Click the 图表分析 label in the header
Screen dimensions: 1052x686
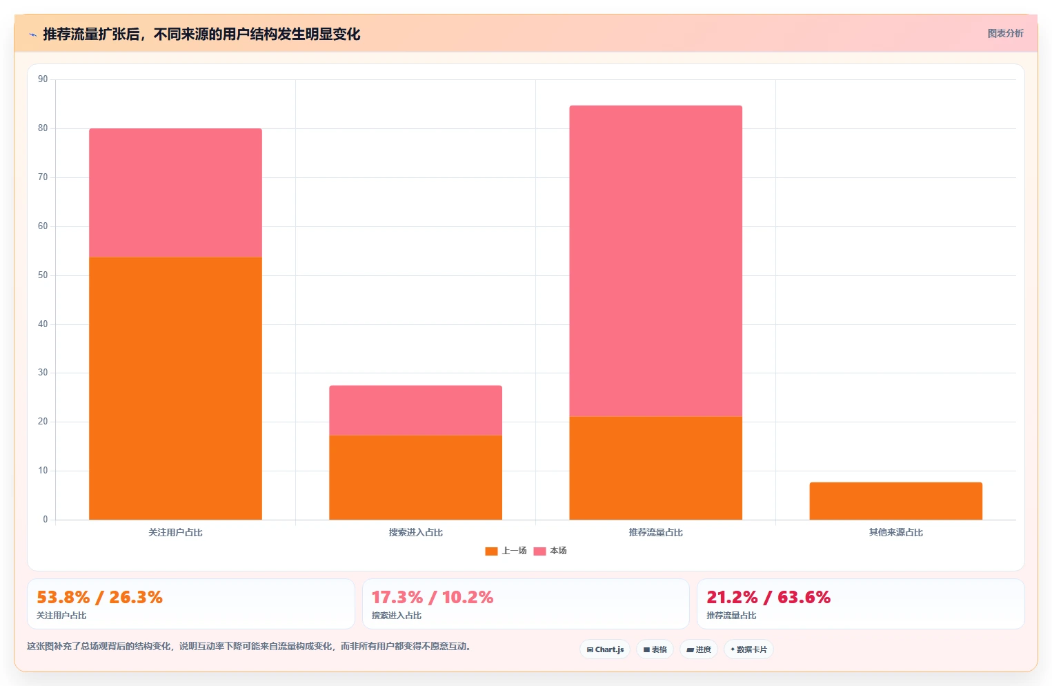[1005, 33]
